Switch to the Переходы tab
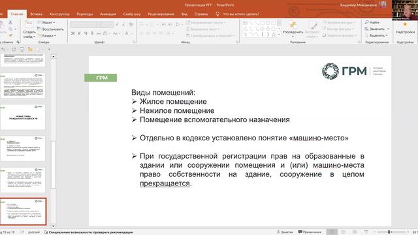The height and width of the screenshot is (235, 418). point(85,14)
